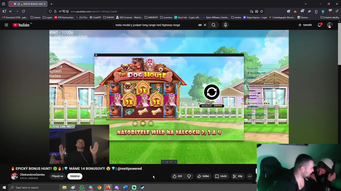The image size is (341, 191).
Task: Open the on-screen keyboard in search box
Action: click(200, 25)
